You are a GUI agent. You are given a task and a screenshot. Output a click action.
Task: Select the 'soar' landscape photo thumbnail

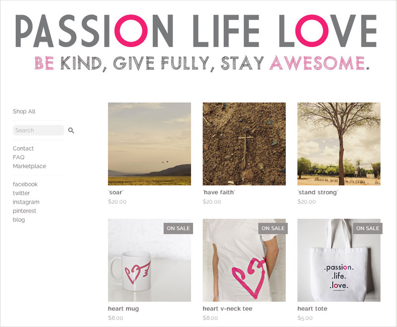pyautogui.click(x=149, y=144)
